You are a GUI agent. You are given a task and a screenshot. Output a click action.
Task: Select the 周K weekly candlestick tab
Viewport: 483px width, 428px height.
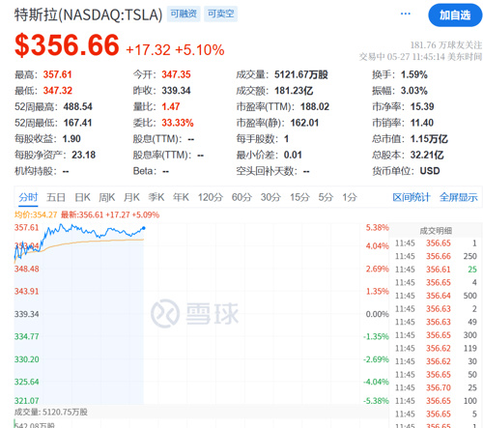pyautogui.click(x=106, y=197)
